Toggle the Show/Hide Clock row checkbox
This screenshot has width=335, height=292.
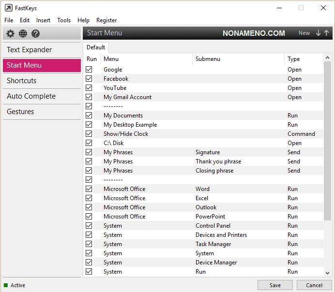click(89, 134)
